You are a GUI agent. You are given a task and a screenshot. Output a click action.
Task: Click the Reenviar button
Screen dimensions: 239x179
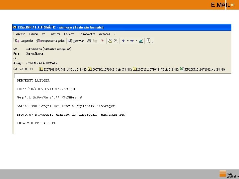click(76, 41)
